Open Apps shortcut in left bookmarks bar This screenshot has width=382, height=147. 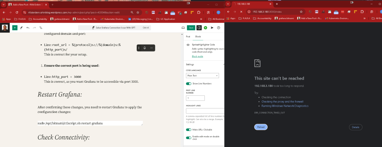coord(7,19)
